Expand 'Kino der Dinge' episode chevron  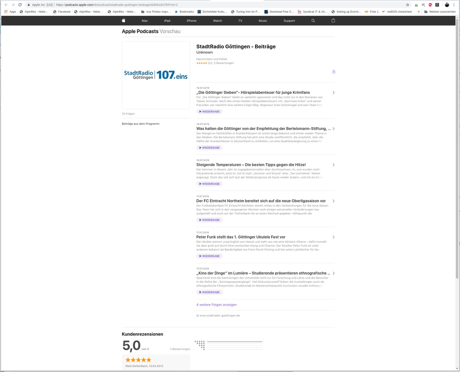coord(334,273)
